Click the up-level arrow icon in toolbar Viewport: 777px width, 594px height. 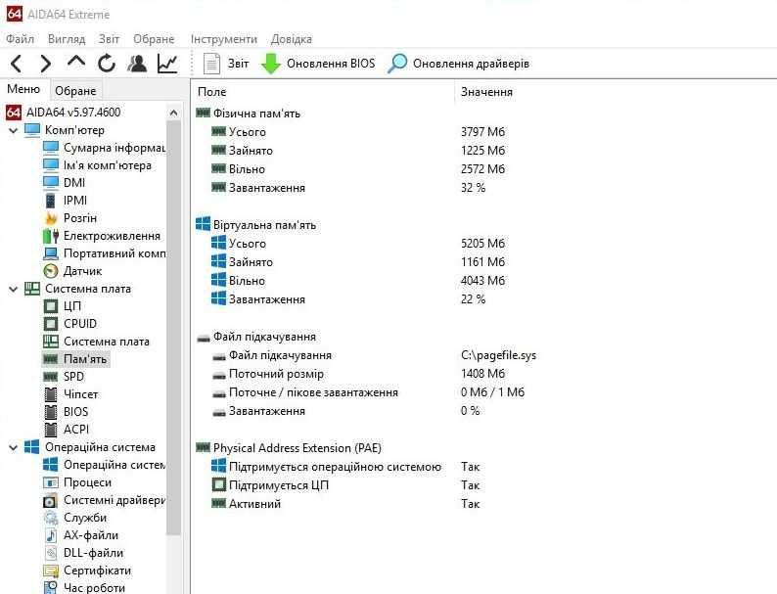click(75, 62)
